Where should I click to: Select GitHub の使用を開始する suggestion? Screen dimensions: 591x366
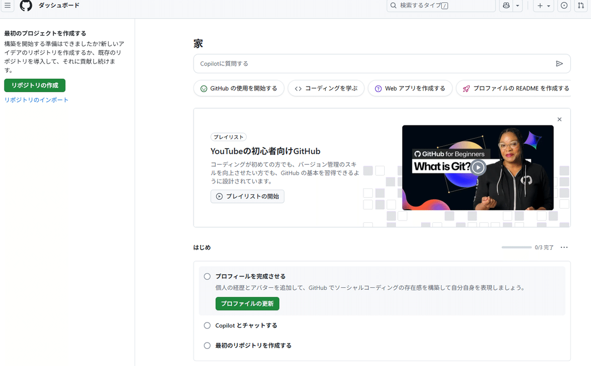point(239,89)
